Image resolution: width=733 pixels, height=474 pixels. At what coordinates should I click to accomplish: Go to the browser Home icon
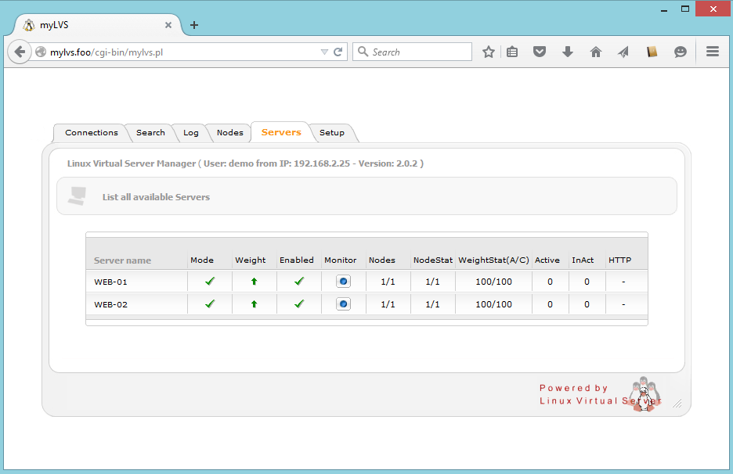coord(596,52)
